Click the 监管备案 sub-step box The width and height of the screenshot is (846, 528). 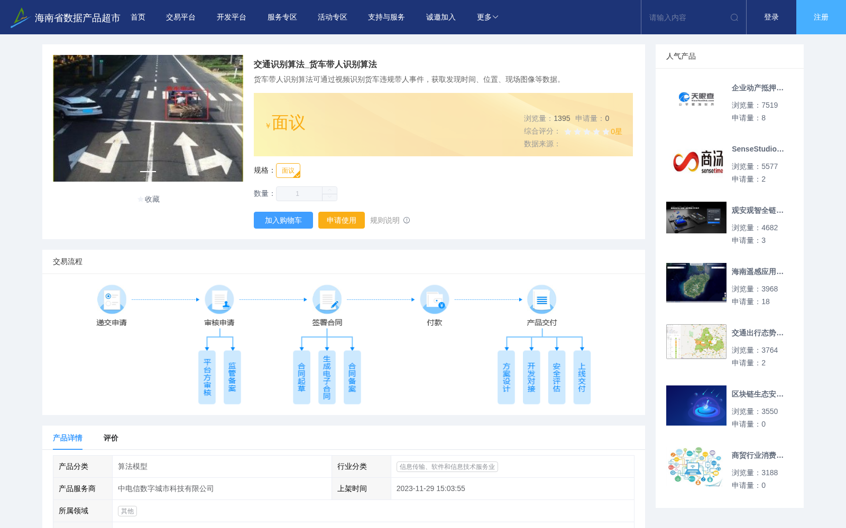click(x=232, y=378)
